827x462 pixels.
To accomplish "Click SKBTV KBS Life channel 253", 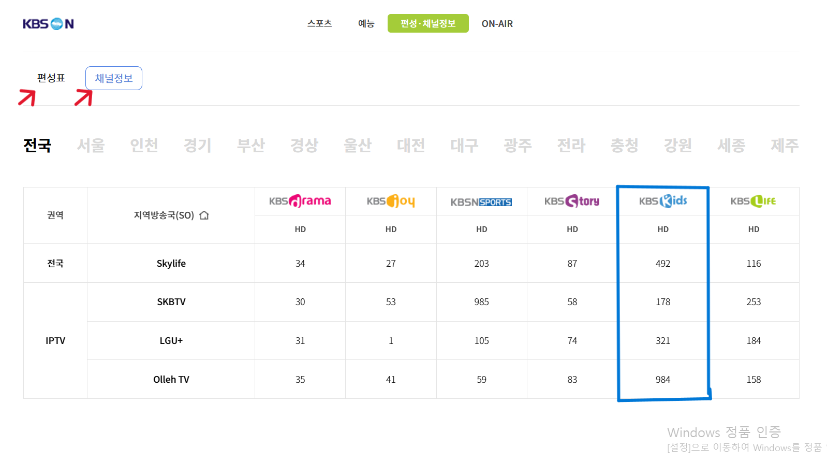I will pos(754,302).
